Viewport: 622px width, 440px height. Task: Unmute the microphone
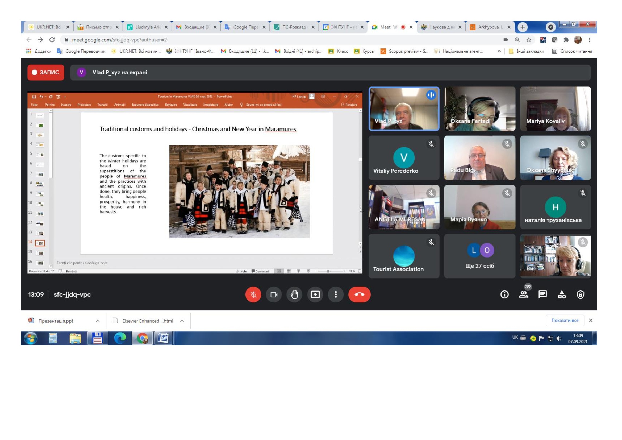(253, 294)
